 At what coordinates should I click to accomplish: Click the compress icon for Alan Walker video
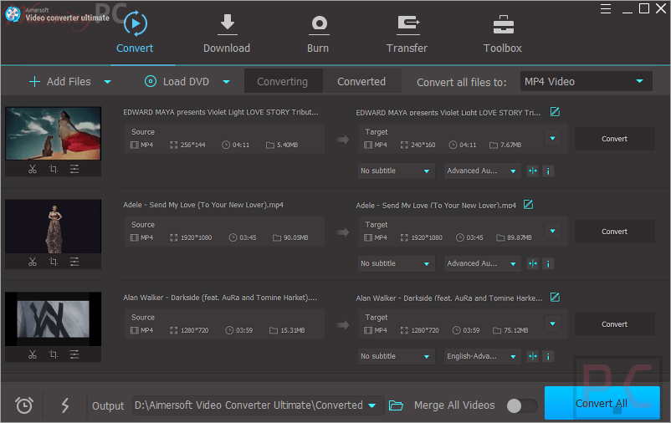click(532, 357)
